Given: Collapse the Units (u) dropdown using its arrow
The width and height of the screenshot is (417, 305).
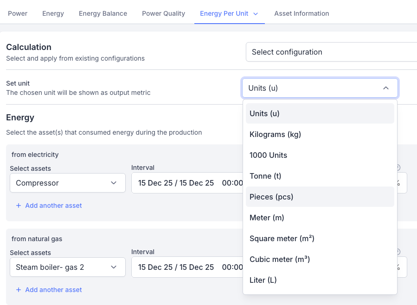Looking at the screenshot, I should coord(385,88).
